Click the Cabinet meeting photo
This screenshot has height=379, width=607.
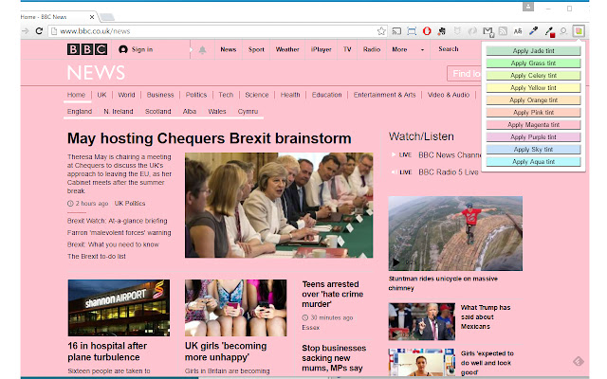point(279,205)
